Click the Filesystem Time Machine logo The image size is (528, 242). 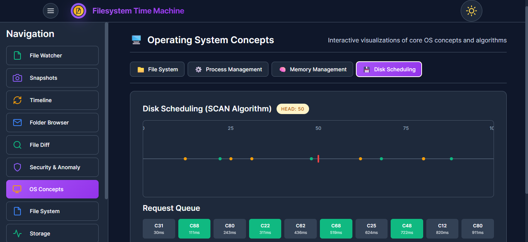click(x=79, y=10)
